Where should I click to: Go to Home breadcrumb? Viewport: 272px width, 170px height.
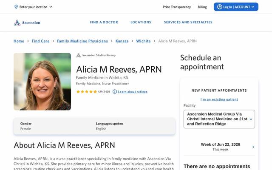[x=19, y=41]
